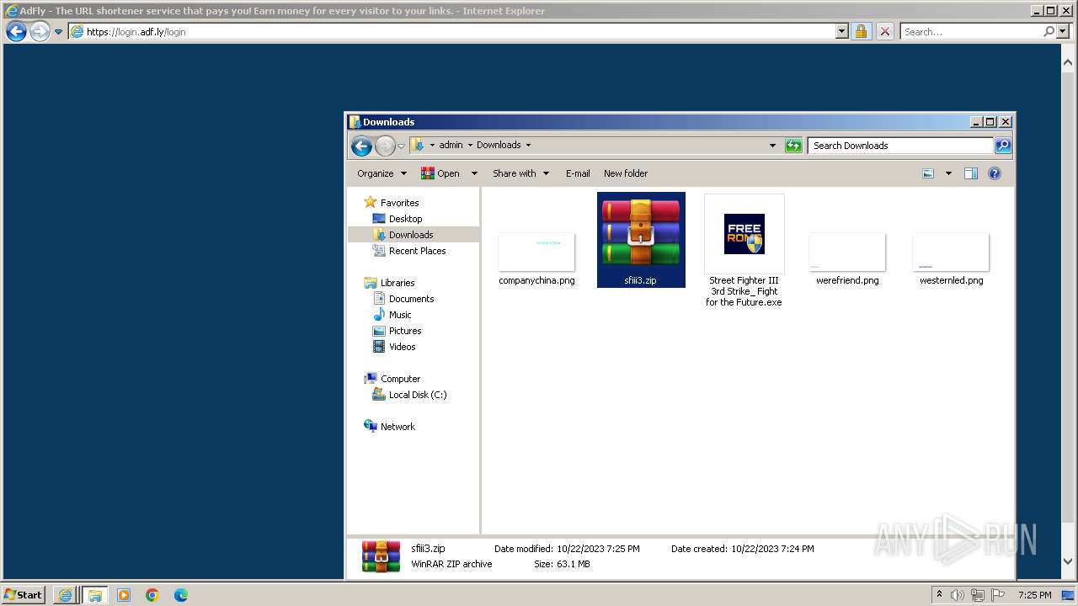This screenshot has height=606, width=1078.
Task: Open Desktop in Favorites
Action: coord(405,219)
